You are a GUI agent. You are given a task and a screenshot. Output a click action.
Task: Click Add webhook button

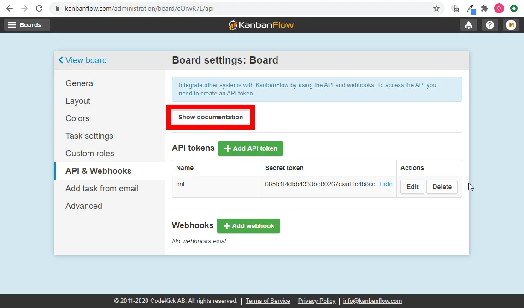pyautogui.click(x=248, y=226)
